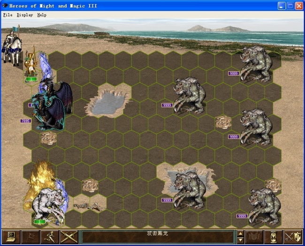Select the golden archer unit
The height and width of the screenshot is (246, 305).
pos(31,62)
